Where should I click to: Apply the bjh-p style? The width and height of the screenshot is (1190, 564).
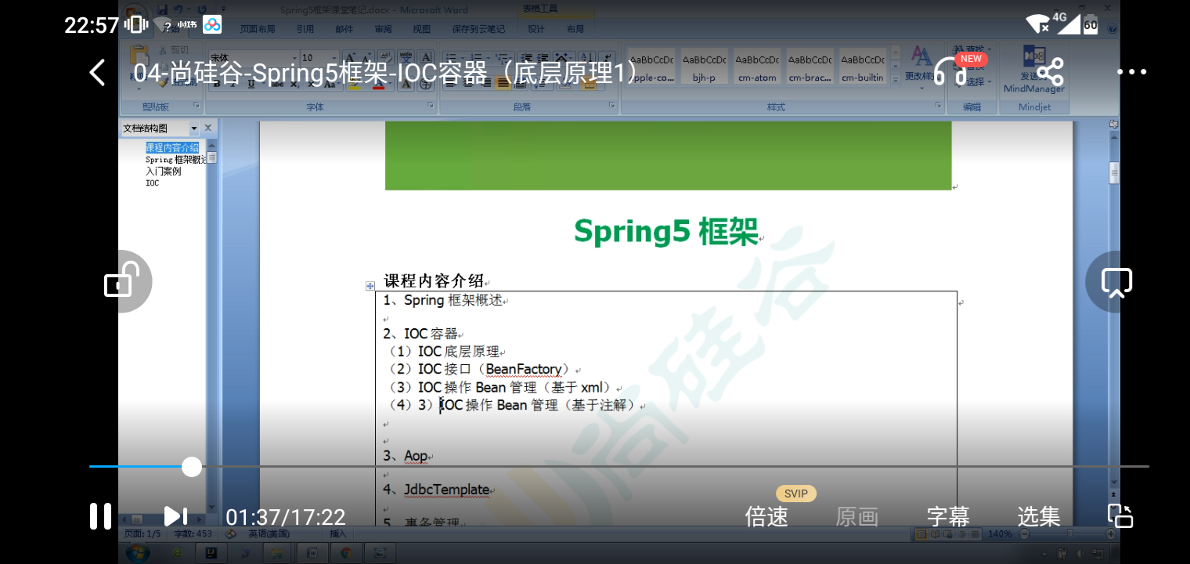coord(704,67)
